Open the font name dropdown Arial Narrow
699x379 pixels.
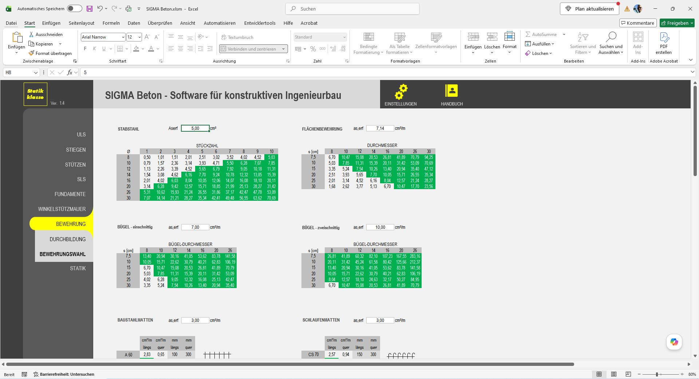click(x=123, y=37)
